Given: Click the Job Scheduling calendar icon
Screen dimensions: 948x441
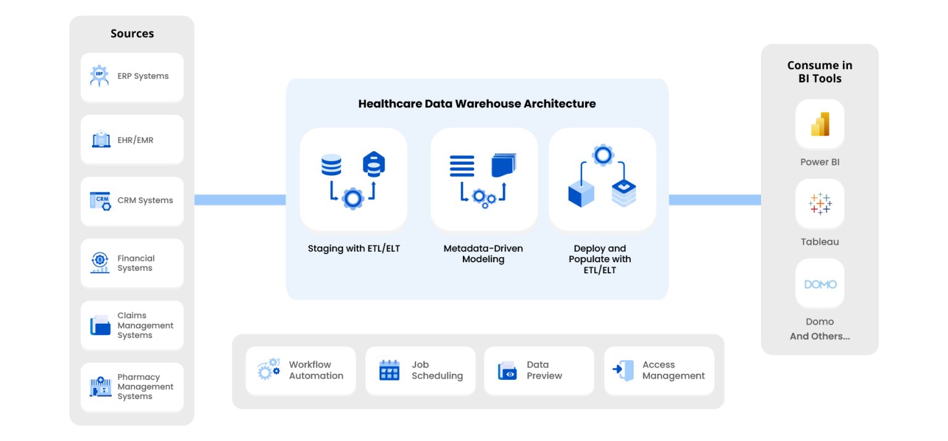Looking at the screenshot, I should point(389,370).
